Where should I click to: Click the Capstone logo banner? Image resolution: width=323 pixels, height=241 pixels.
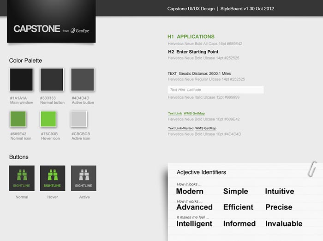click(51, 21)
